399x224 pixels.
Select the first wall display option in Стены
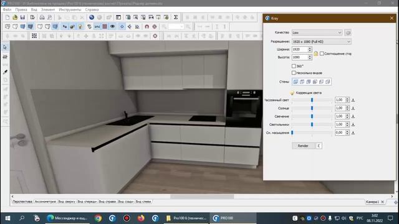(296, 82)
